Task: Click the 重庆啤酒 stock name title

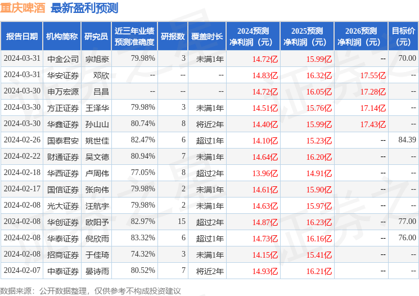Action: pos(23,8)
